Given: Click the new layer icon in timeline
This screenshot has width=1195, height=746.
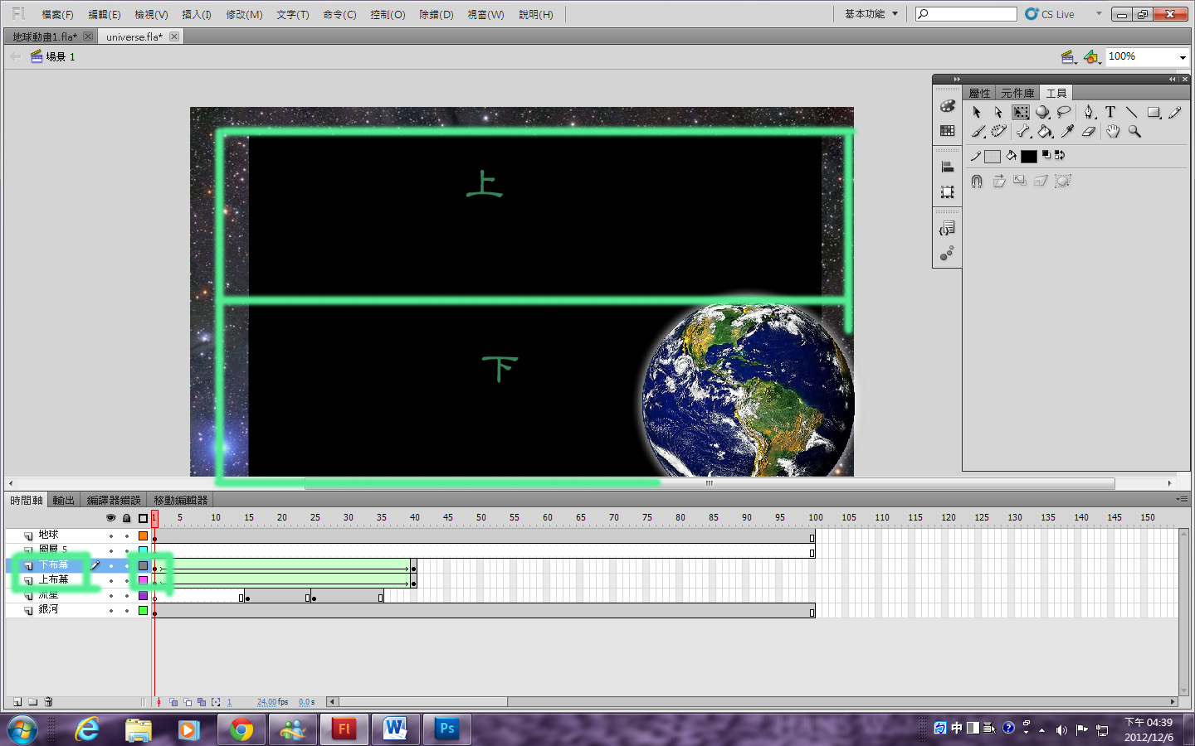Looking at the screenshot, I should tap(17, 702).
